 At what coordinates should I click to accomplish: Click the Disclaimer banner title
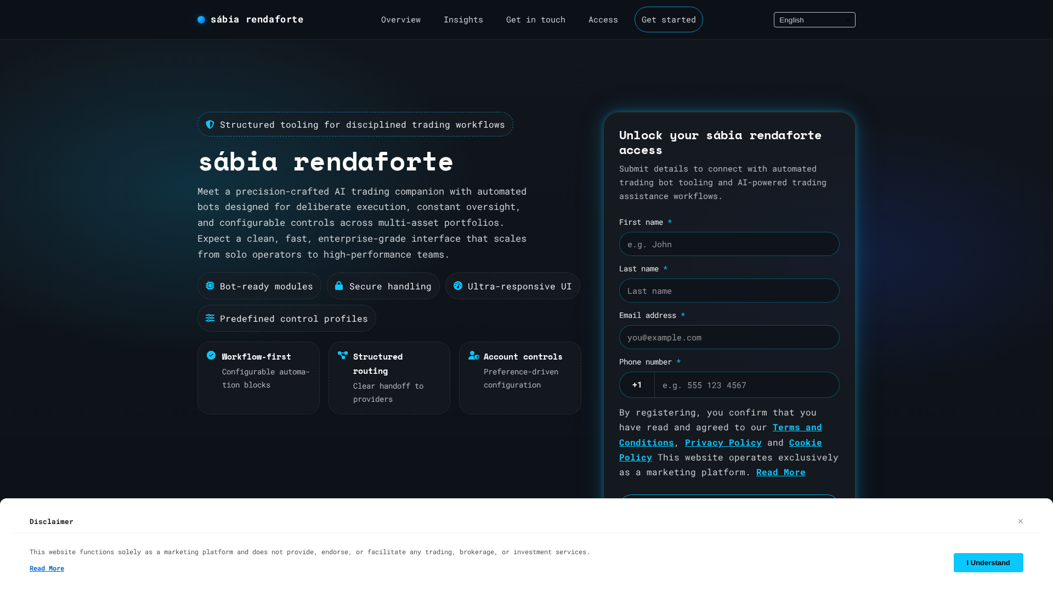point(52,521)
